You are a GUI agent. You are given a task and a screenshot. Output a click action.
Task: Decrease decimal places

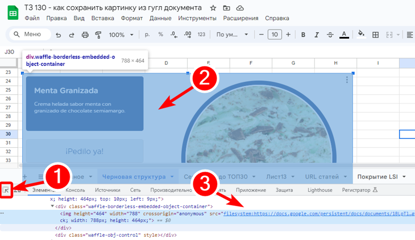173,35
